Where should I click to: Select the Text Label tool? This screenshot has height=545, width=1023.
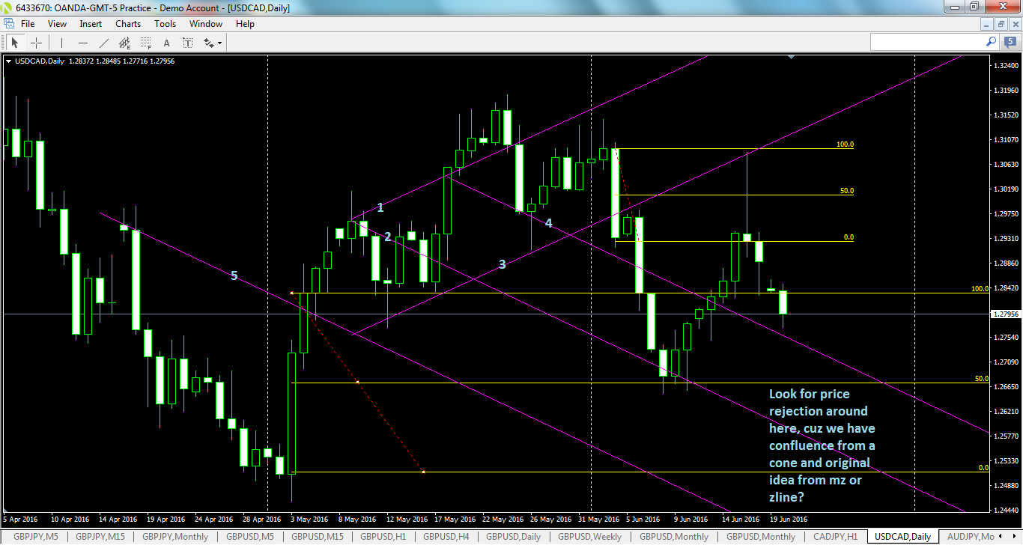pyautogui.click(x=187, y=43)
